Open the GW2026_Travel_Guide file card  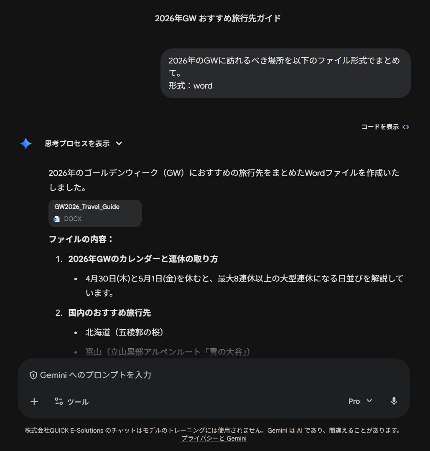click(95, 213)
